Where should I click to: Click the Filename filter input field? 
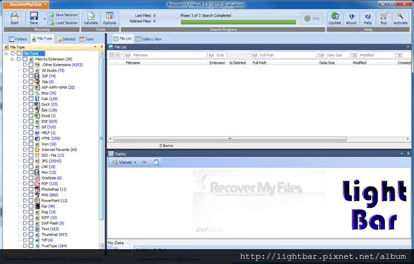coord(166,55)
